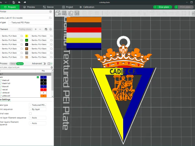Open plate settings Textured PEI dropdown
The height and width of the screenshot is (146, 195).
click(38, 105)
